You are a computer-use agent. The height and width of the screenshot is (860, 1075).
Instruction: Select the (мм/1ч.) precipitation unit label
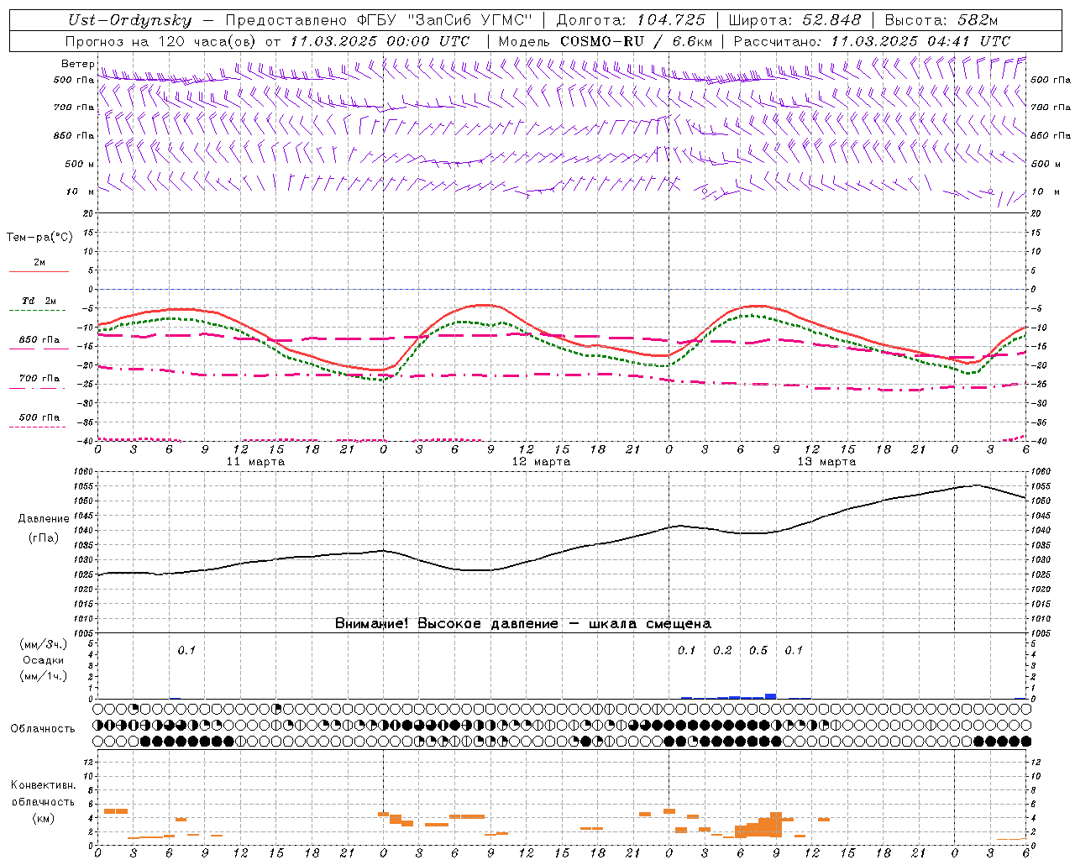pos(44,676)
